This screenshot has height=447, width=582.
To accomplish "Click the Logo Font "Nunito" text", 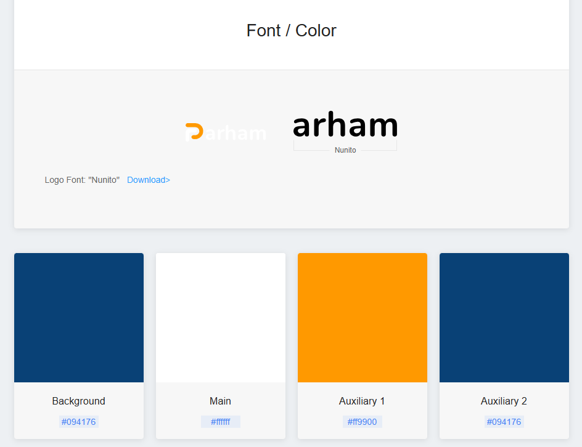I will click(82, 180).
